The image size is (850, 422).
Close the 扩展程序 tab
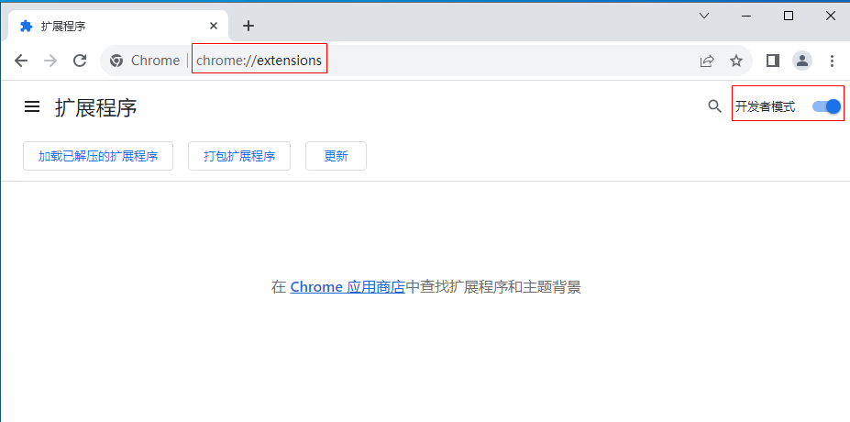tap(214, 26)
